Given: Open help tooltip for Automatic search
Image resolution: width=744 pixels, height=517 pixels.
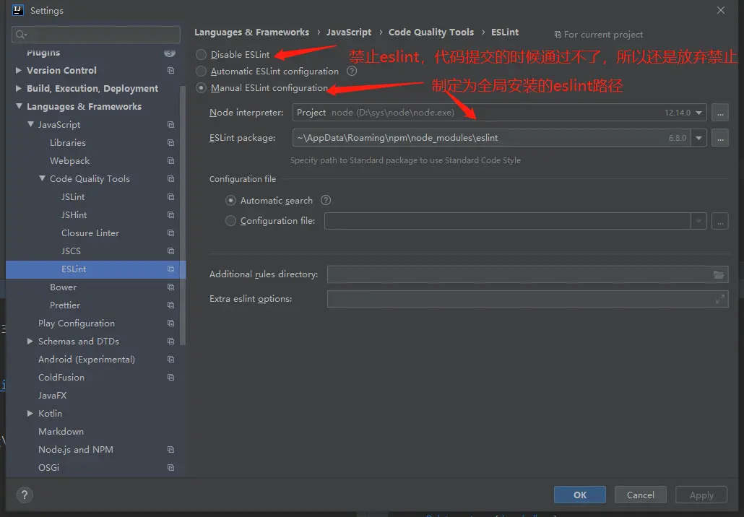Looking at the screenshot, I should pos(326,200).
